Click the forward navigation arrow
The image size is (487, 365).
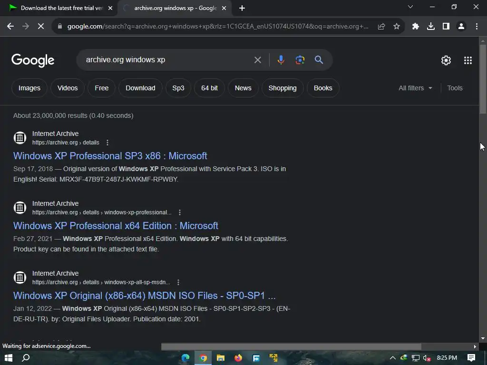(x=26, y=27)
